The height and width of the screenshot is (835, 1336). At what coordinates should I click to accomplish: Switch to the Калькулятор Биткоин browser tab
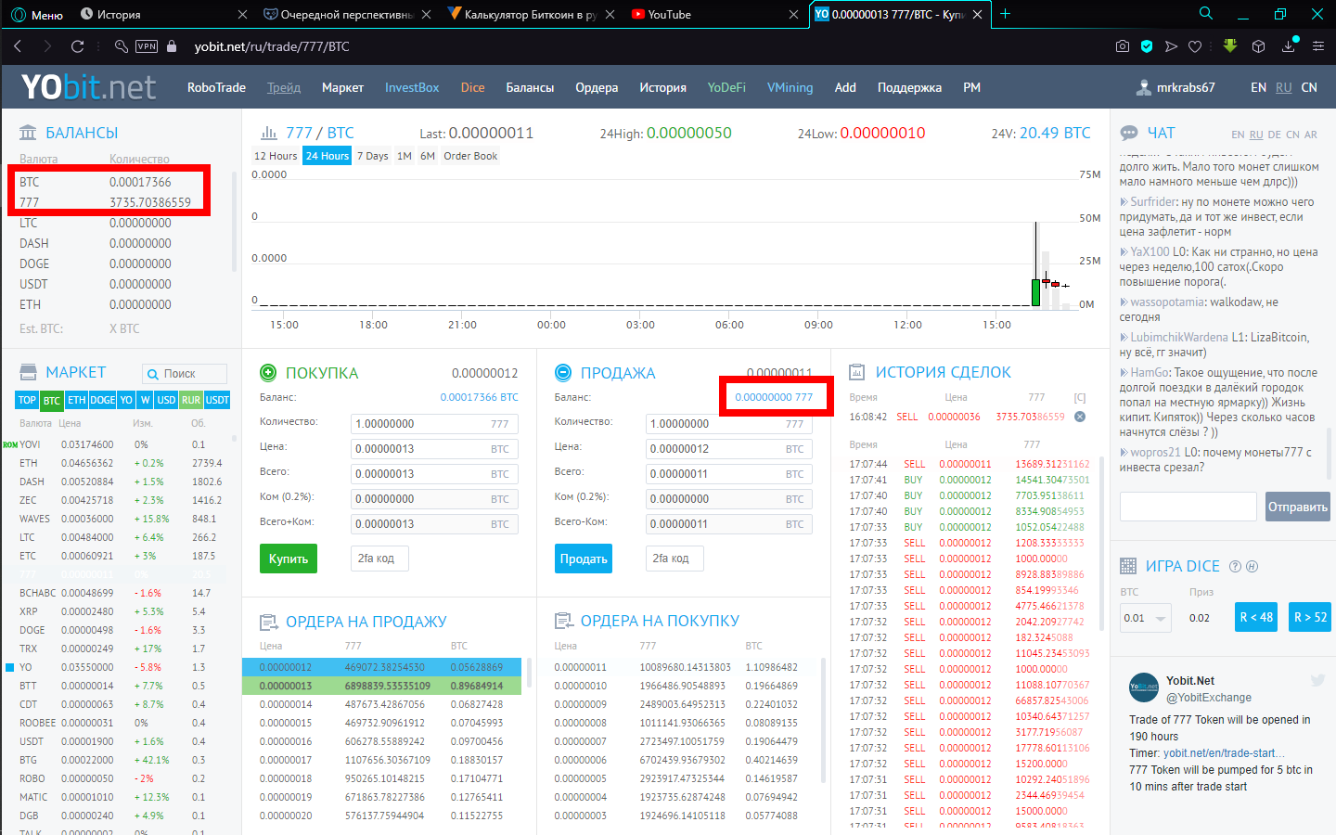tap(531, 14)
